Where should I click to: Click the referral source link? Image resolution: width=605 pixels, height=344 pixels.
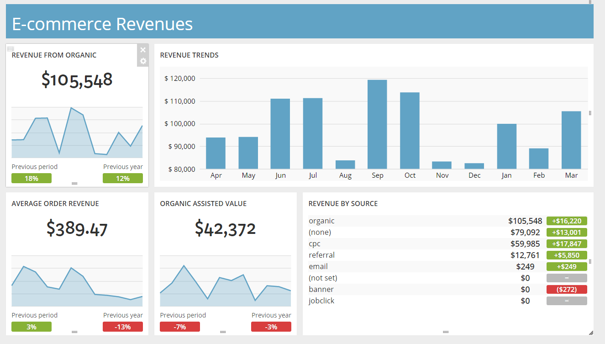(x=322, y=255)
